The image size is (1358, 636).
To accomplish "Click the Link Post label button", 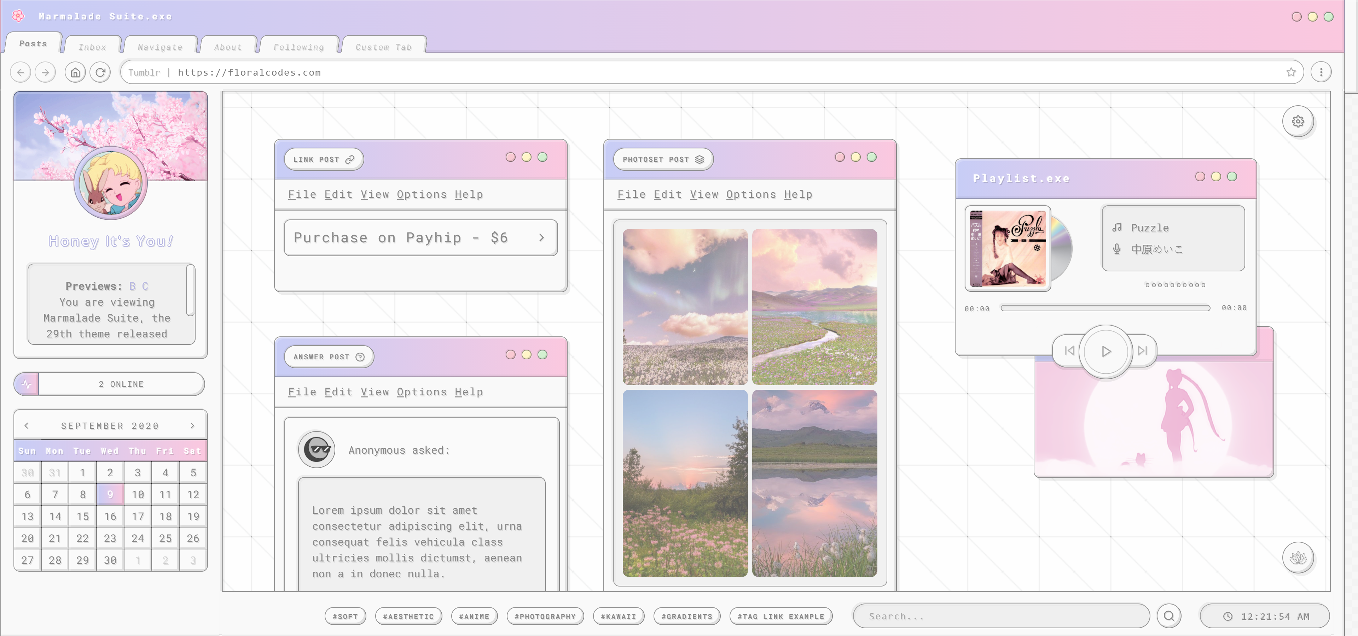I will click(323, 159).
